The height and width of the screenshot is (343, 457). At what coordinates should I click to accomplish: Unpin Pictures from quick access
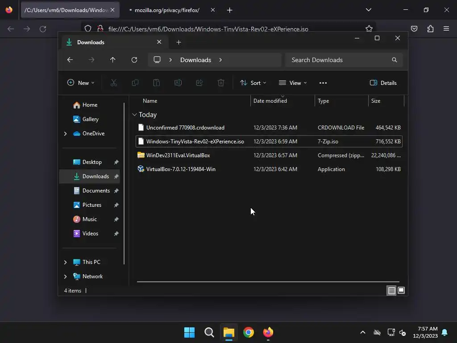tap(116, 205)
